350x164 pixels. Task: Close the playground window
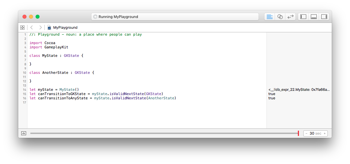tap(24, 17)
